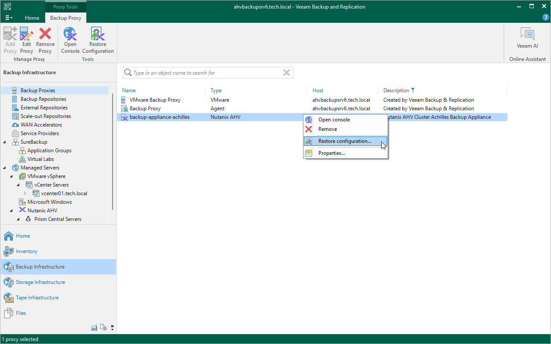Click the WAN Accelerators cloud icon
551x344 pixels.
[x=15, y=125]
